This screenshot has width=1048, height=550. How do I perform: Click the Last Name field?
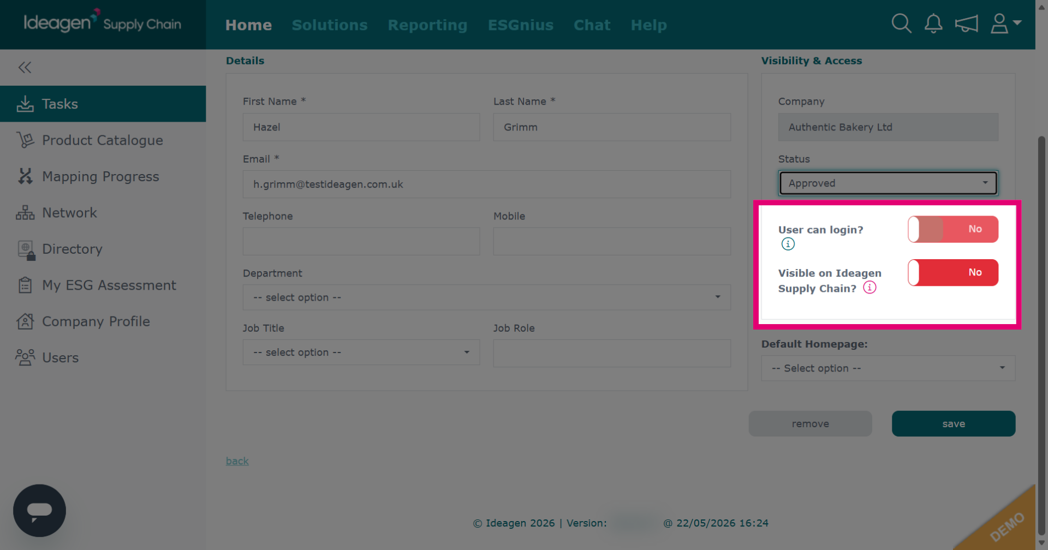(x=612, y=127)
